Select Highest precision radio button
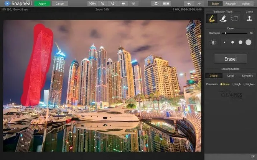Screen dimensions: 257x160 coord(244,84)
